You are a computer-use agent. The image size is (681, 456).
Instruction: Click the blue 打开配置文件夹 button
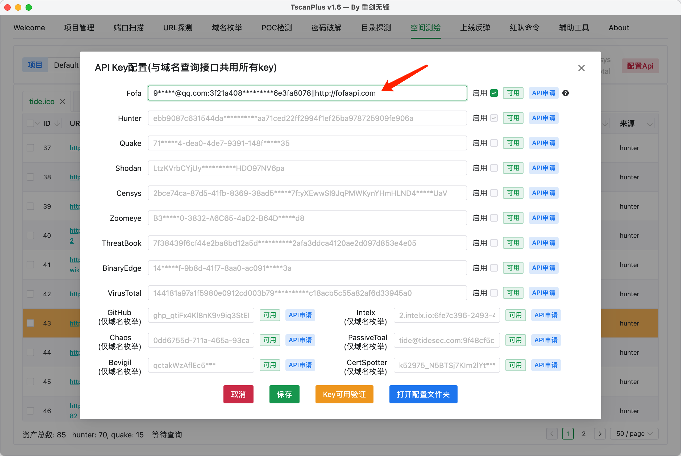point(423,394)
